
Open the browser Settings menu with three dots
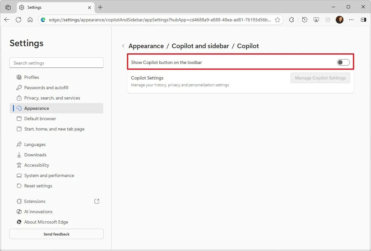click(351, 20)
